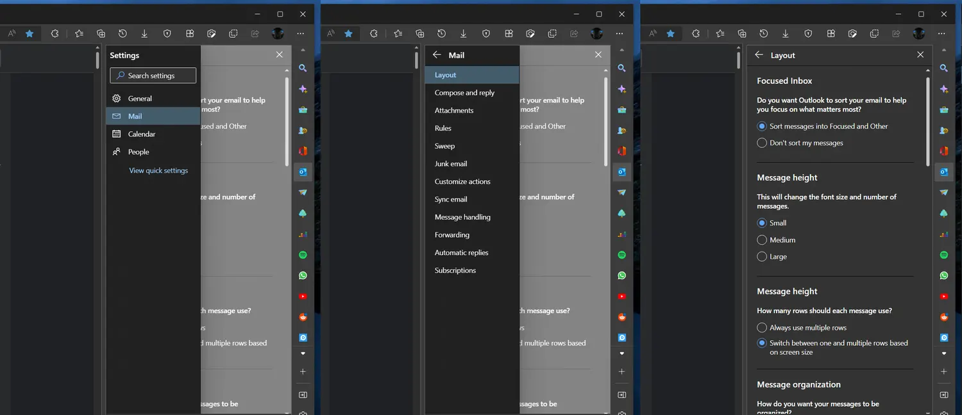The height and width of the screenshot is (415, 962).
Task: Click the Search settings field
Action: click(153, 76)
